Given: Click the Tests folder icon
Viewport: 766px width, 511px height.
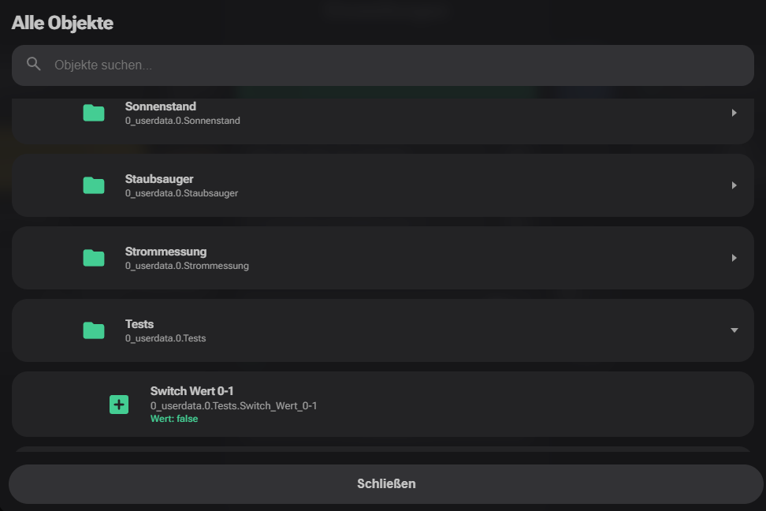Looking at the screenshot, I should pos(94,330).
